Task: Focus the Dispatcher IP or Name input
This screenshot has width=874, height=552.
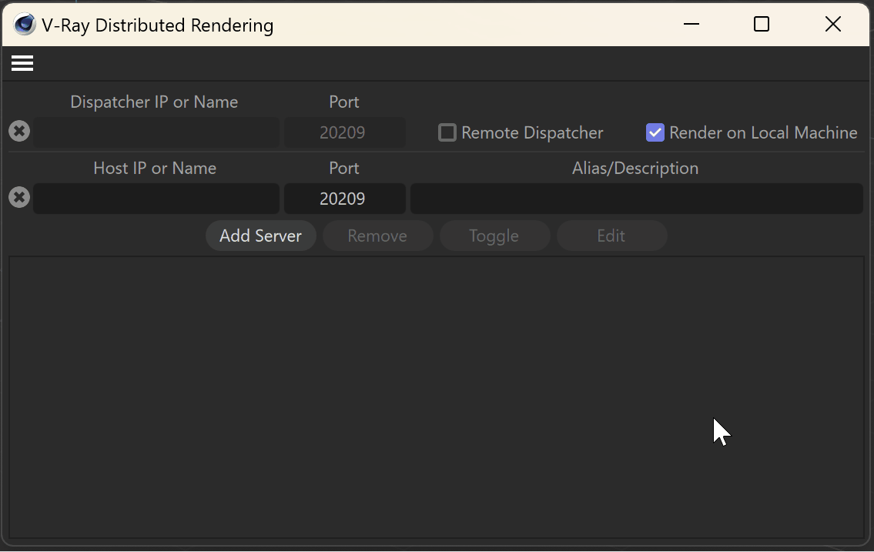Action: 156,132
